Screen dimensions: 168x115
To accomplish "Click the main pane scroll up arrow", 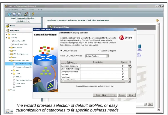I will tap(158, 24).
